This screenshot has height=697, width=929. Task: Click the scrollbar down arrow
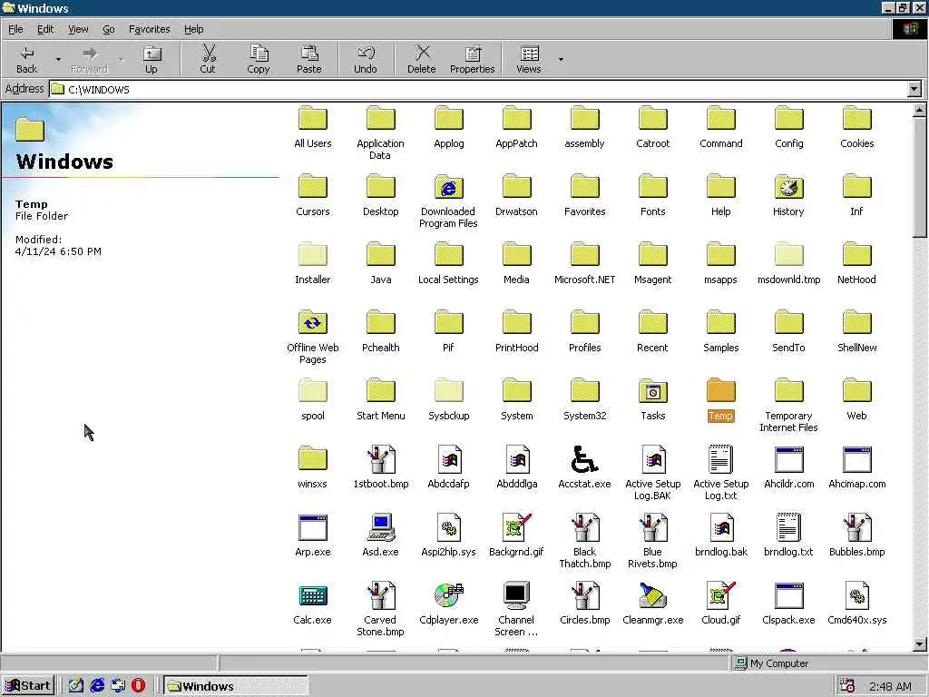coord(920,644)
